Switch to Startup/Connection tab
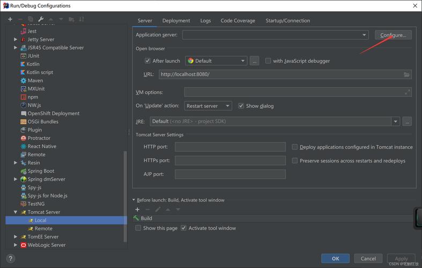Image resolution: width=422 pixels, height=268 pixels. coord(288,21)
